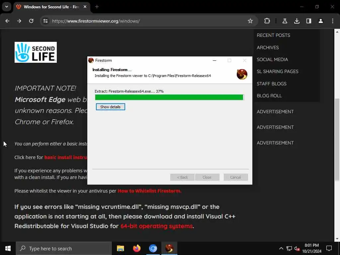The width and height of the screenshot is (340, 255).
Task: Open ARCHIVES in sidebar
Action: pos(268,47)
